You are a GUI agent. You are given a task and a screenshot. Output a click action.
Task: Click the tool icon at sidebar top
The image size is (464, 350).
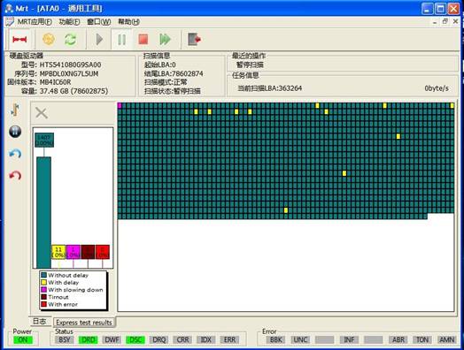point(15,110)
